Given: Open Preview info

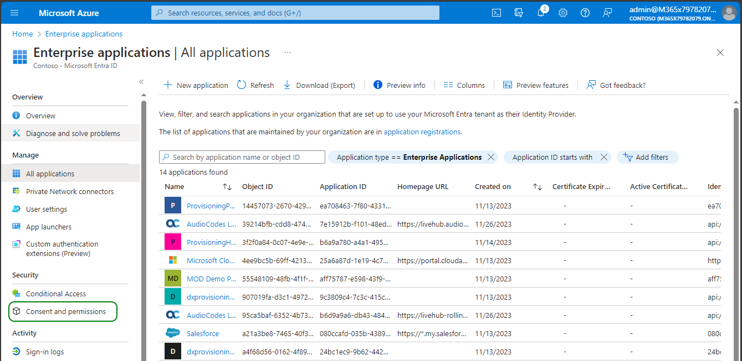Looking at the screenshot, I should [x=400, y=85].
